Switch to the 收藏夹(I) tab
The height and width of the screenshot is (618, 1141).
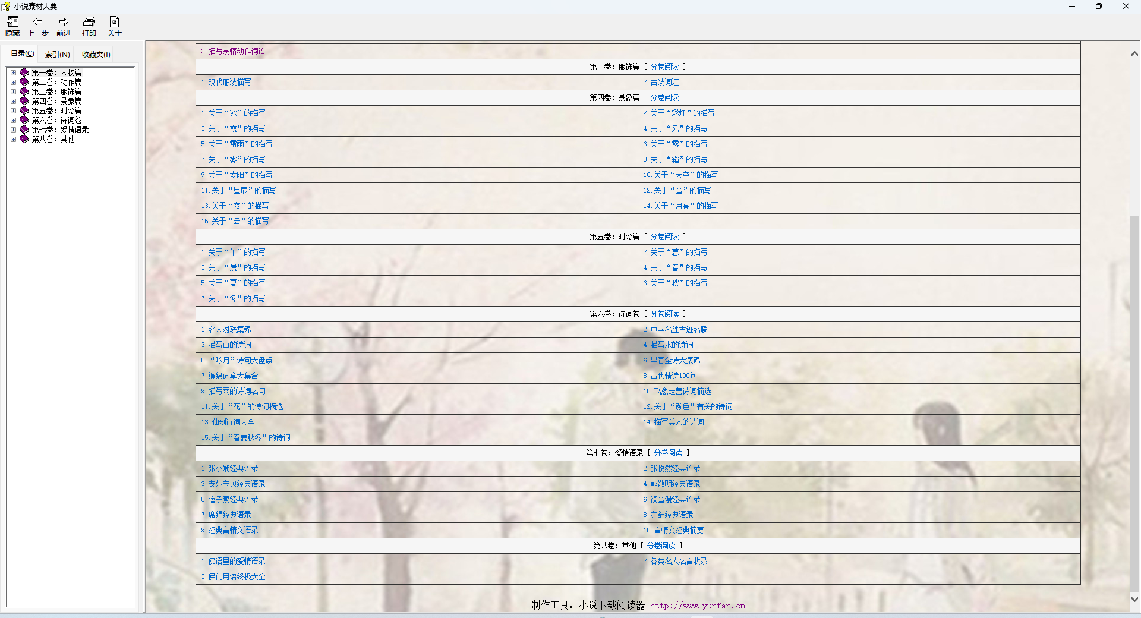coord(96,55)
